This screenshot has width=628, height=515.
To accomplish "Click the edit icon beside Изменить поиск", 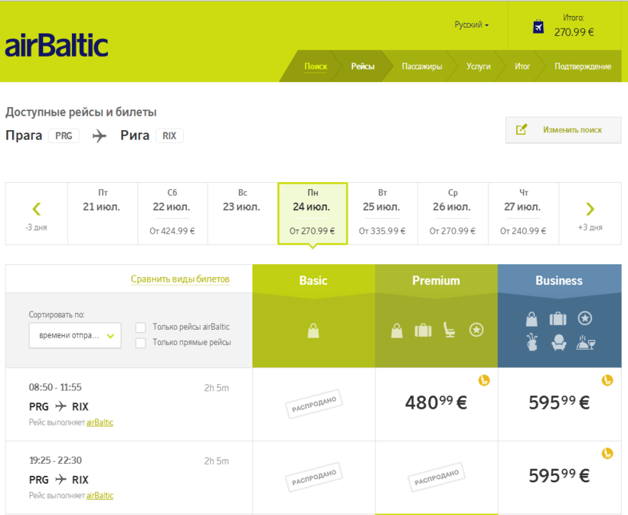I will [522, 129].
